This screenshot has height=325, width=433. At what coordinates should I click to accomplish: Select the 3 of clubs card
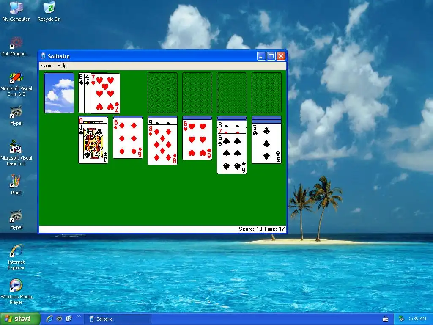tap(266, 143)
